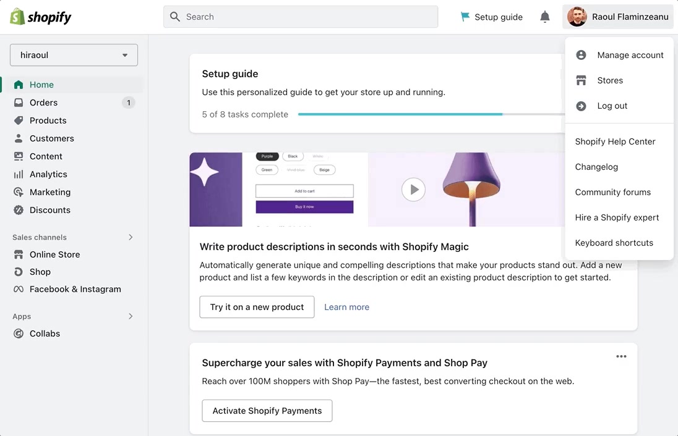Click the Manage account person icon

[581, 55]
